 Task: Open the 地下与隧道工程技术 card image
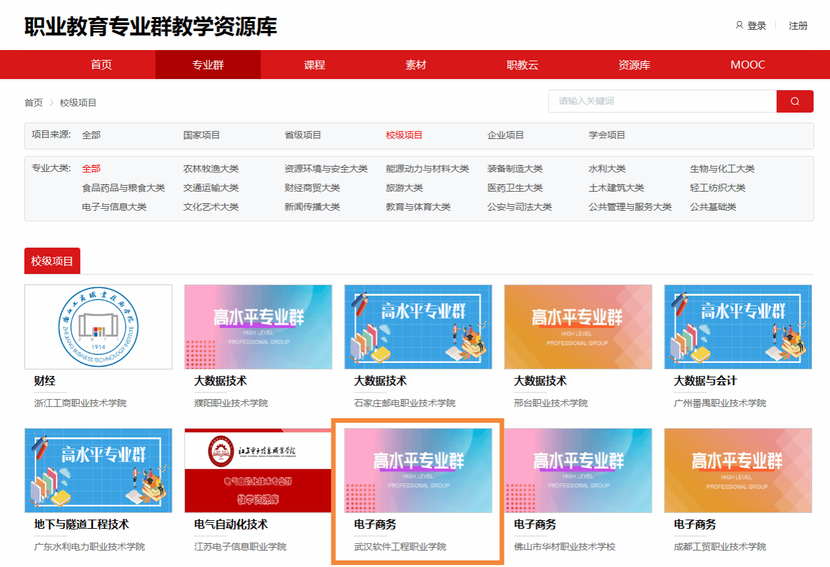98,470
